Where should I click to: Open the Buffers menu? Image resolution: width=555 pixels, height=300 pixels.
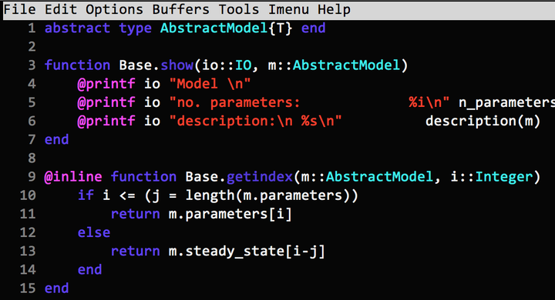coord(180,9)
